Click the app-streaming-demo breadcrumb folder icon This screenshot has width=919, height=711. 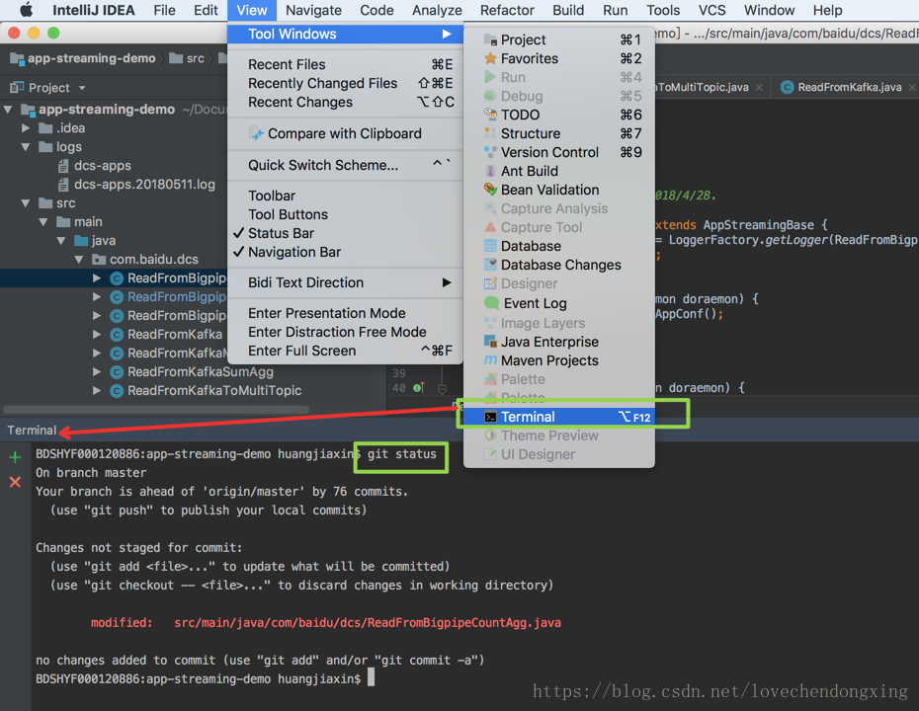17,58
